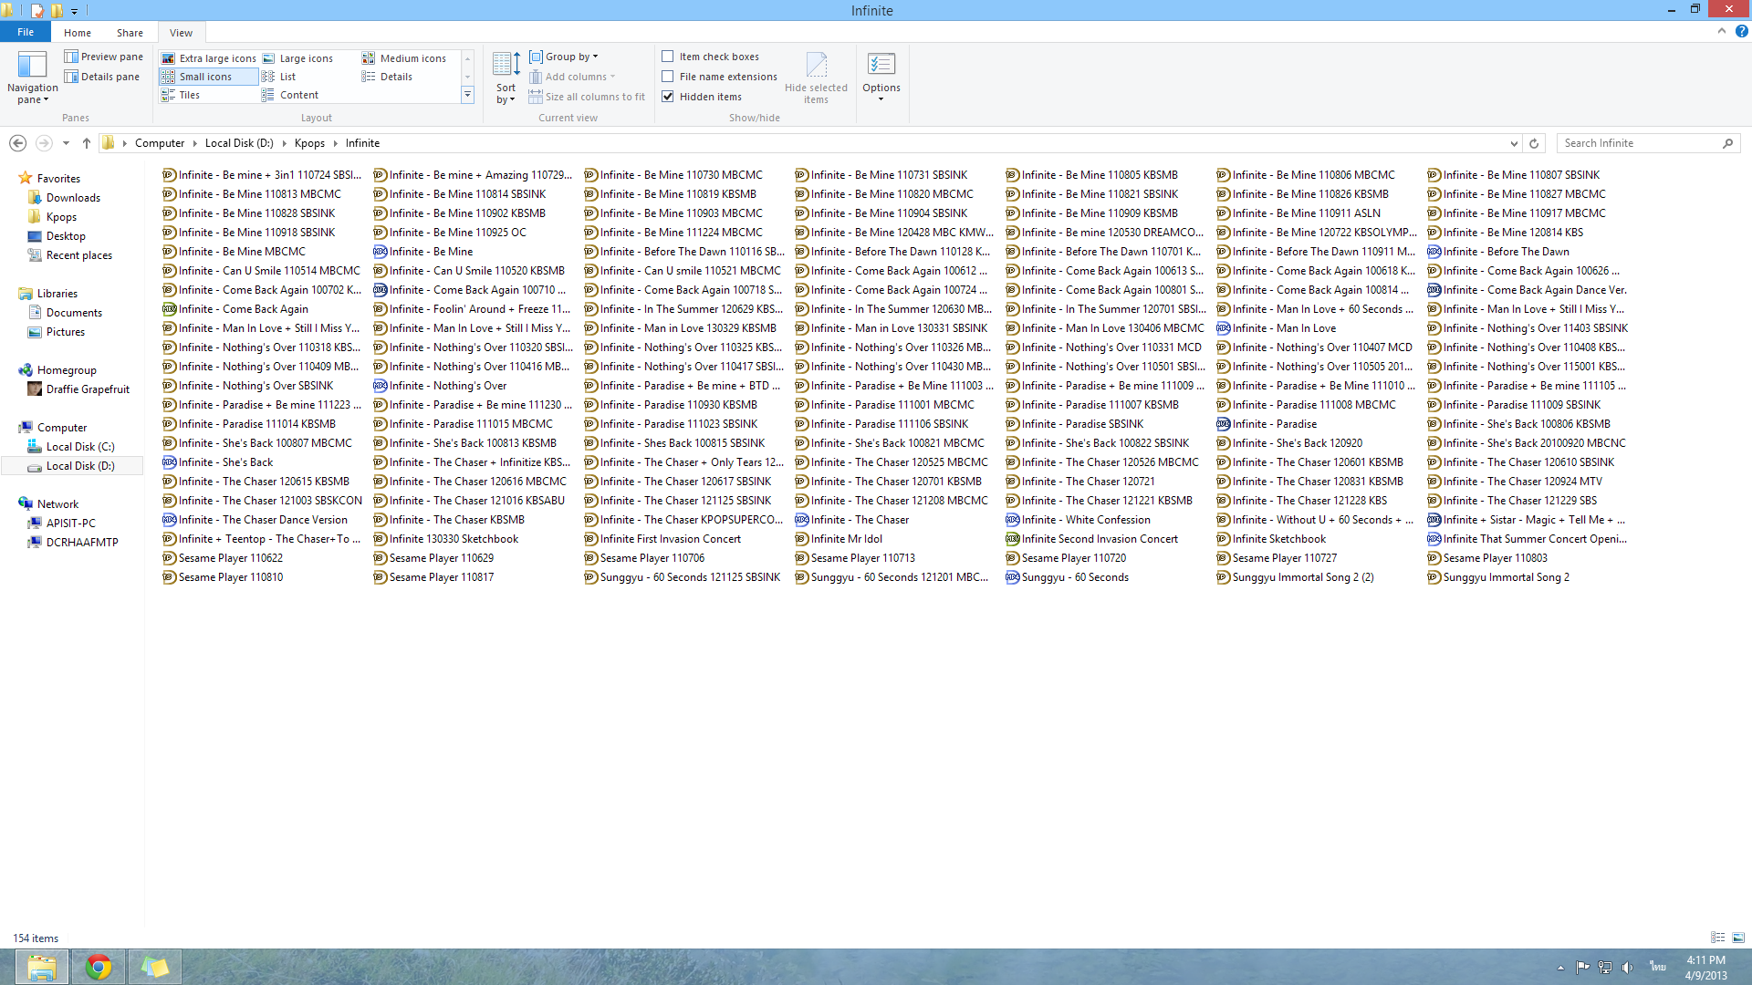Image resolution: width=1752 pixels, height=985 pixels.
Task: Click the Up one level arrow
Action: (x=87, y=143)
